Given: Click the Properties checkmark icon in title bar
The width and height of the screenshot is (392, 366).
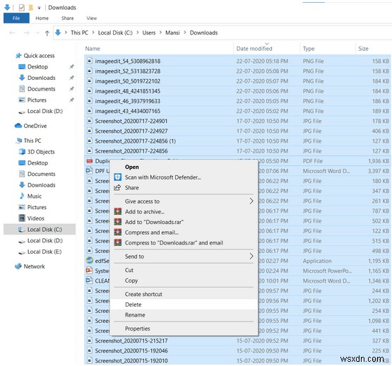Looking at the screenshot, I should coord(22,8).
